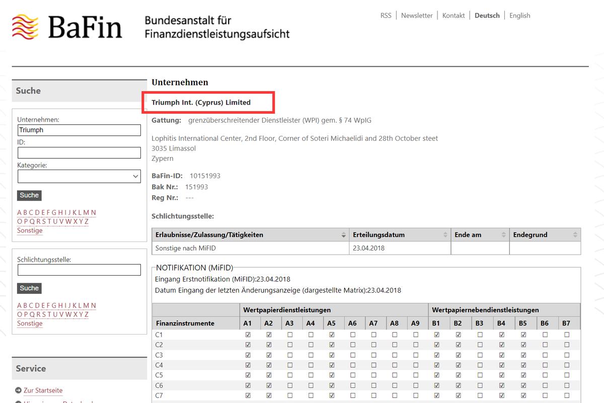Open the Newsletter page
This screenshot has width=604, height=403.
pyautogui.click(x=417, y=16)
